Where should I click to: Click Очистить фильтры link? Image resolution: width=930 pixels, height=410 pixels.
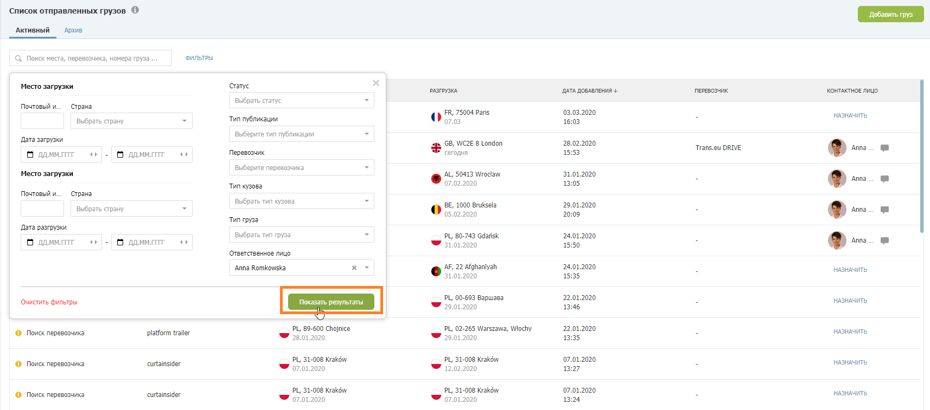point(49,302)
